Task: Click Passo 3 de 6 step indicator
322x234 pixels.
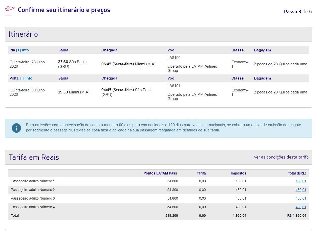Action: click(x=298, y=12)
